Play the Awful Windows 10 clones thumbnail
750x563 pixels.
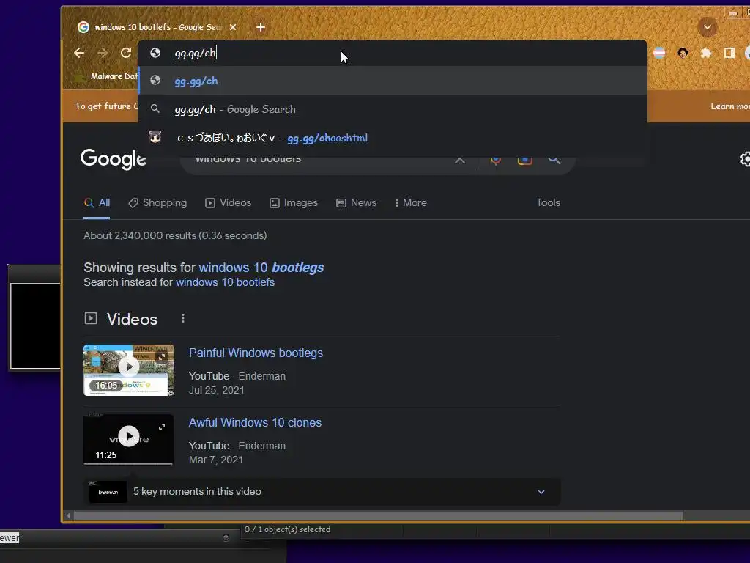click(x=129, y=439)
